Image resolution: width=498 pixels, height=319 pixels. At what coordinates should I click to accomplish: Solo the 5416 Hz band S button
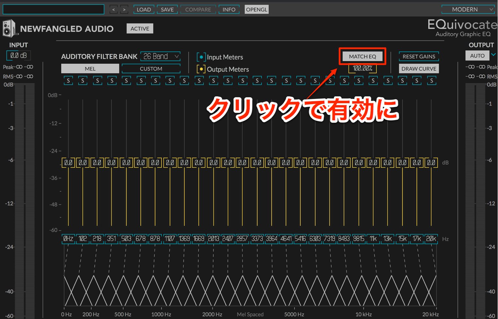click(301, 81)
